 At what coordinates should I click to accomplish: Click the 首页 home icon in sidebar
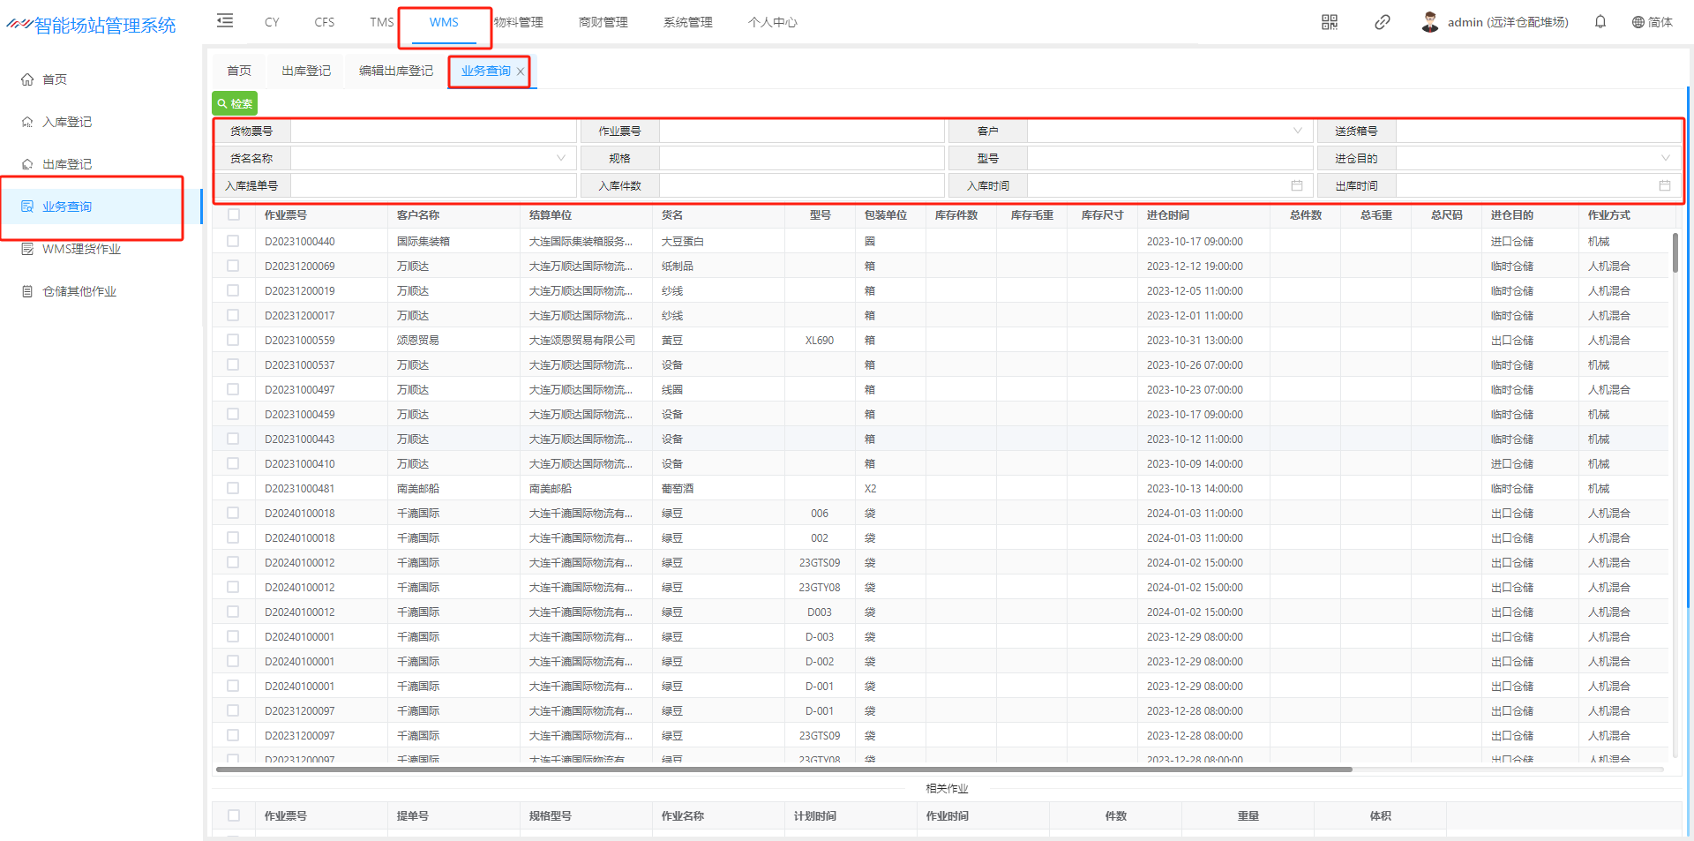click(x=27, y=79)
